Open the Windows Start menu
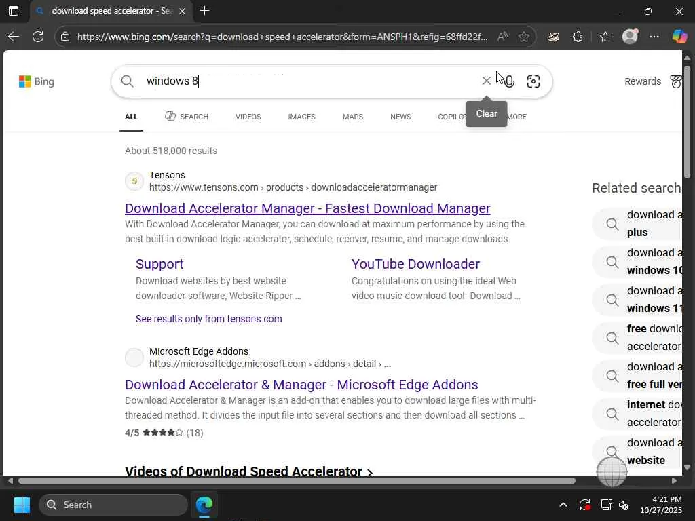Screen dimensions: 695x521 [22, 505]
